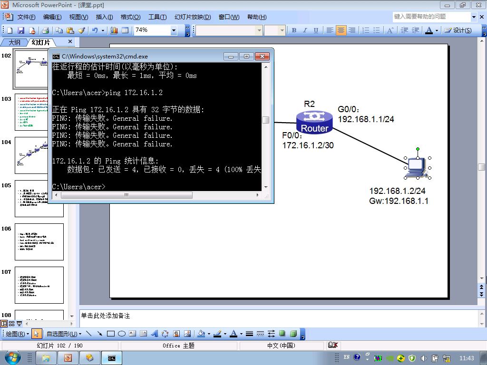Insert a horizontal text box
This screenshot has width=487, height=365.
click(x=133, y=334)
